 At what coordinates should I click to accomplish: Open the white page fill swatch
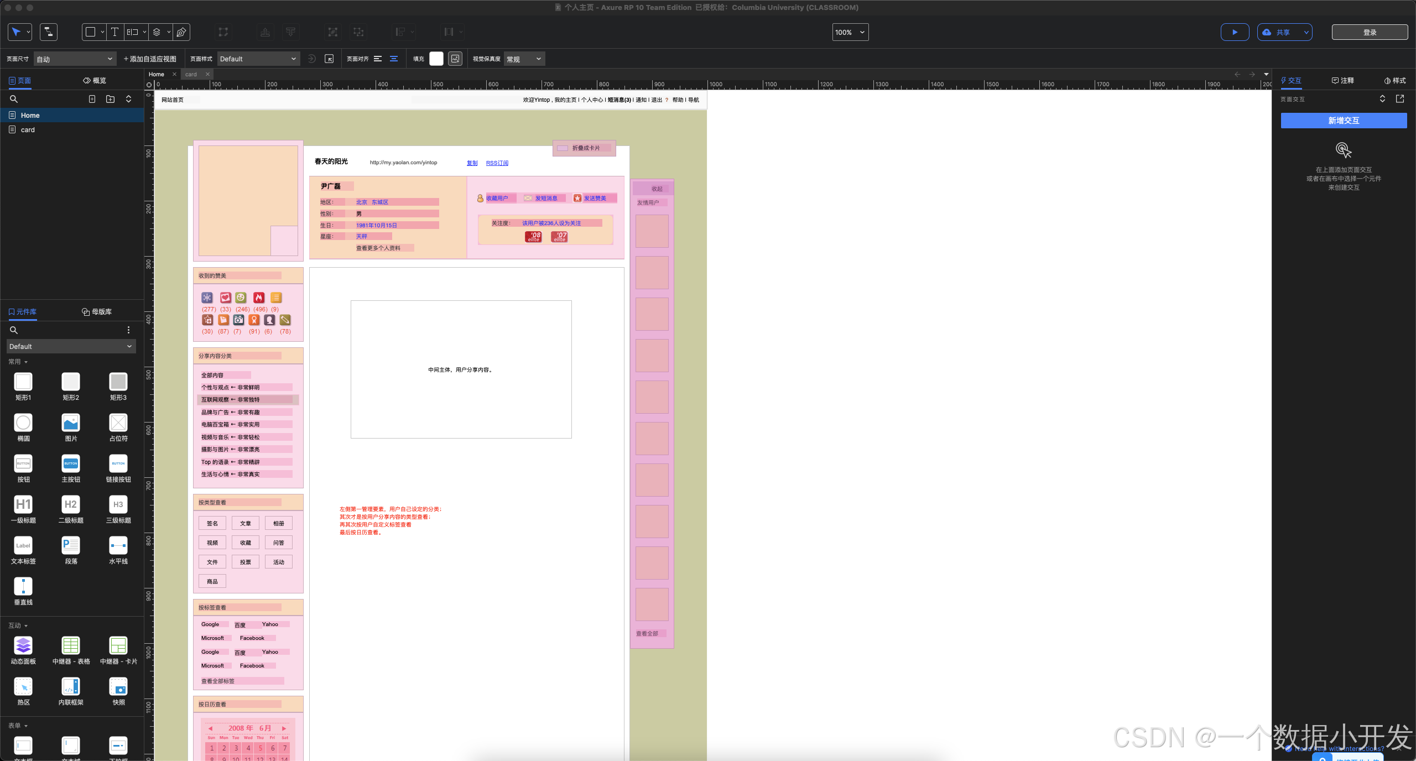click(x=436, y=59)
